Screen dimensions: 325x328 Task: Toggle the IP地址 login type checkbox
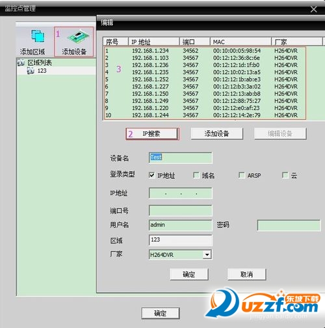152,175
